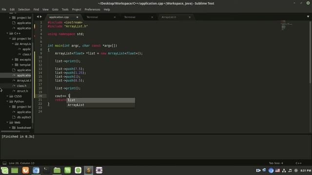Choose 'list' from autocomplete popup
Viewport: 312px width, 175px height.
(x=101, y=100)
